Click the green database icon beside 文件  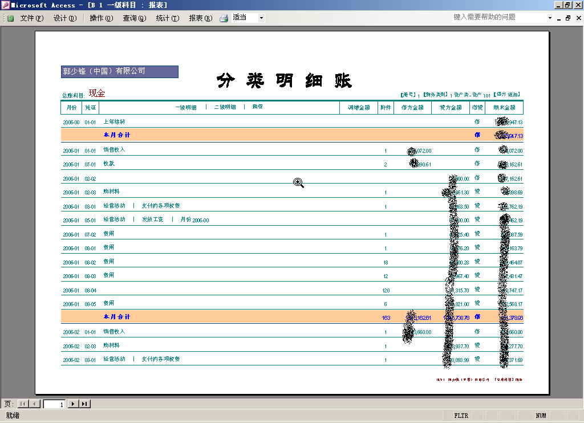10,18
